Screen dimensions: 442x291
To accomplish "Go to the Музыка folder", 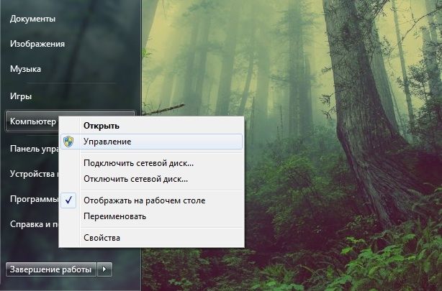I will click(x=25, y=69).
